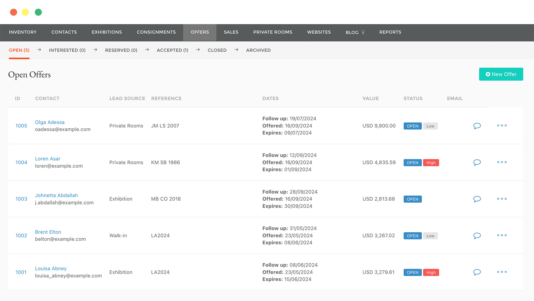Open email chat icon for Olga Adessa
Image resolution: width=534 pixels, height=301 pixels.
pos(477,126)
